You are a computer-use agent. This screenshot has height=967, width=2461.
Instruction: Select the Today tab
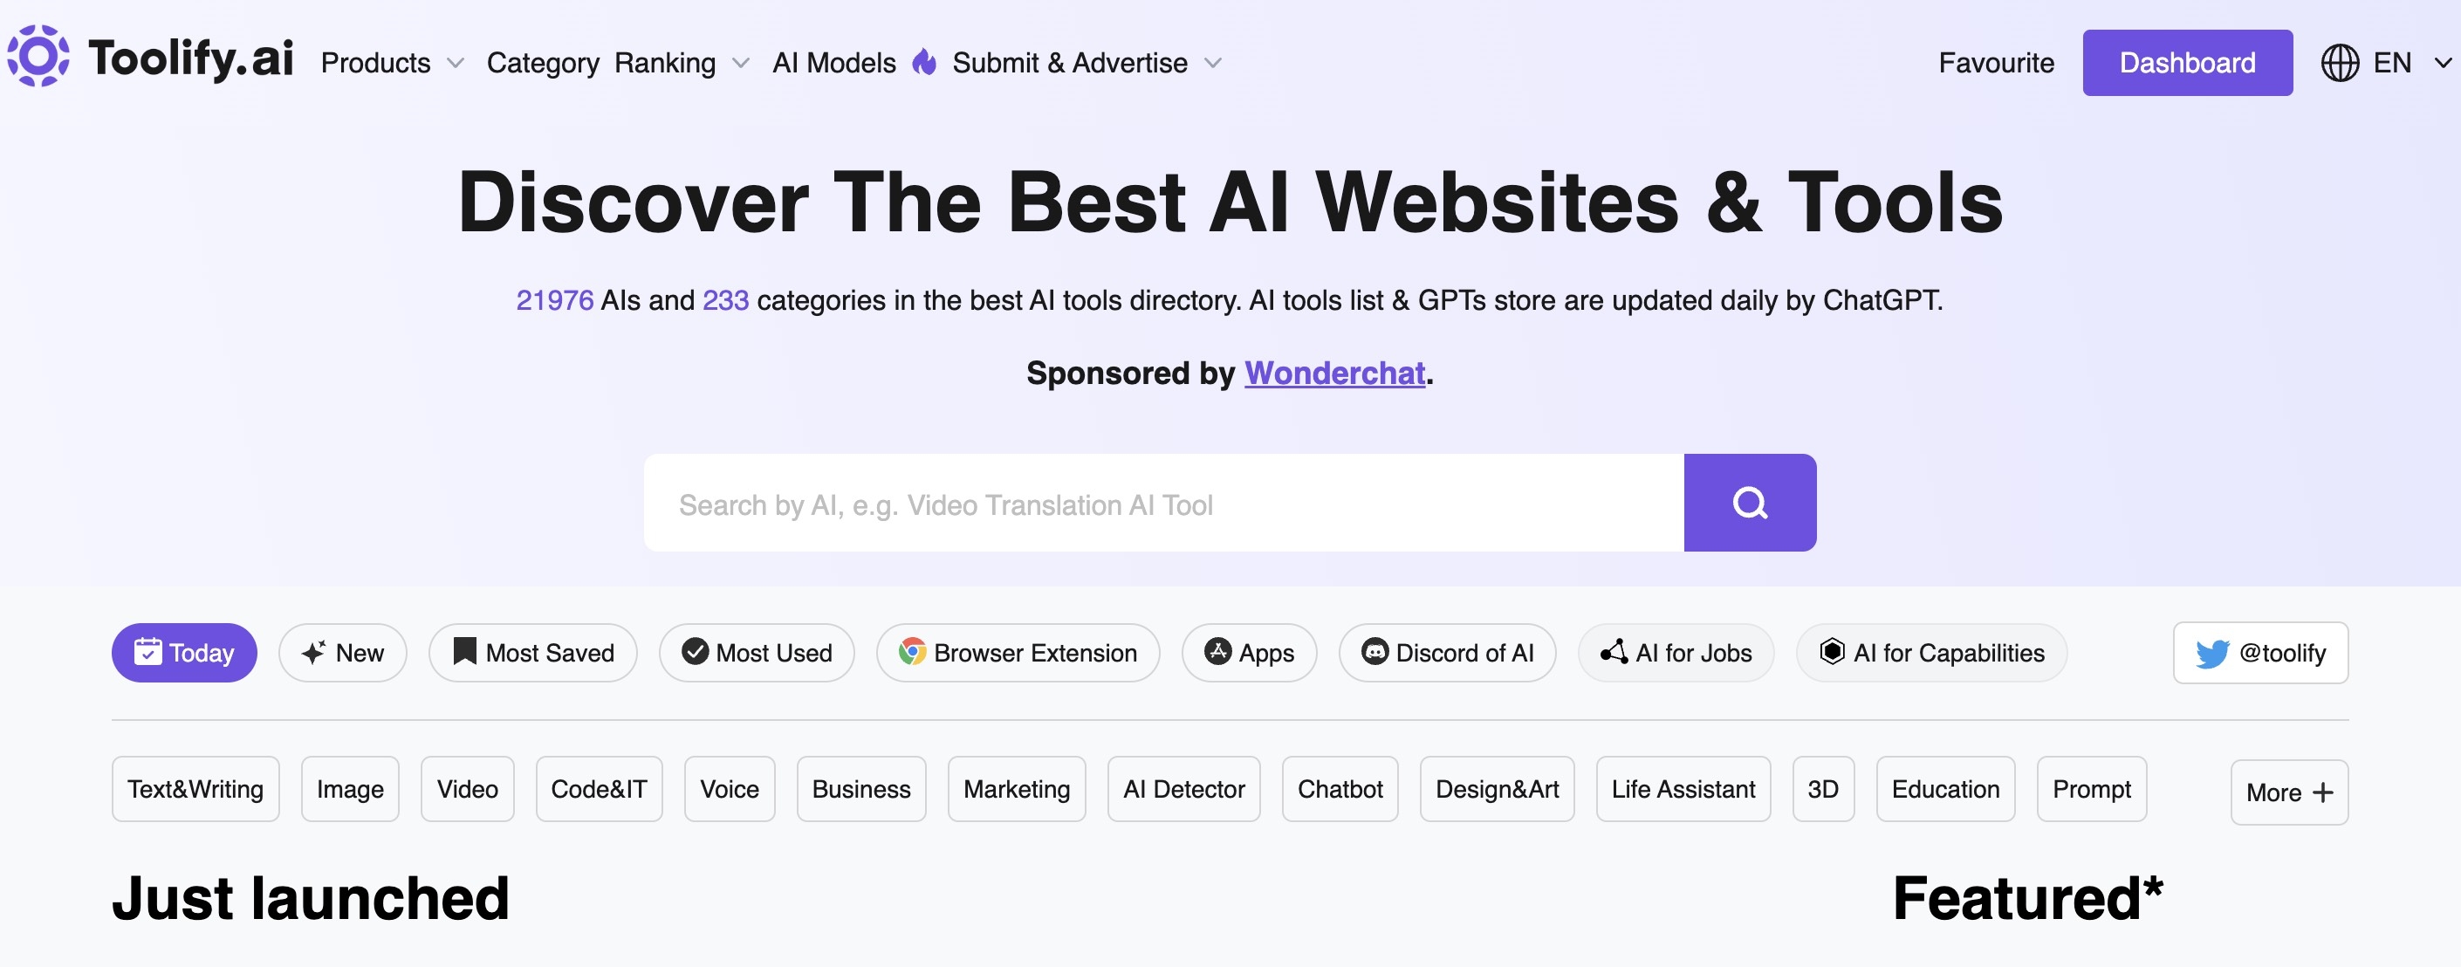point(184,653)
